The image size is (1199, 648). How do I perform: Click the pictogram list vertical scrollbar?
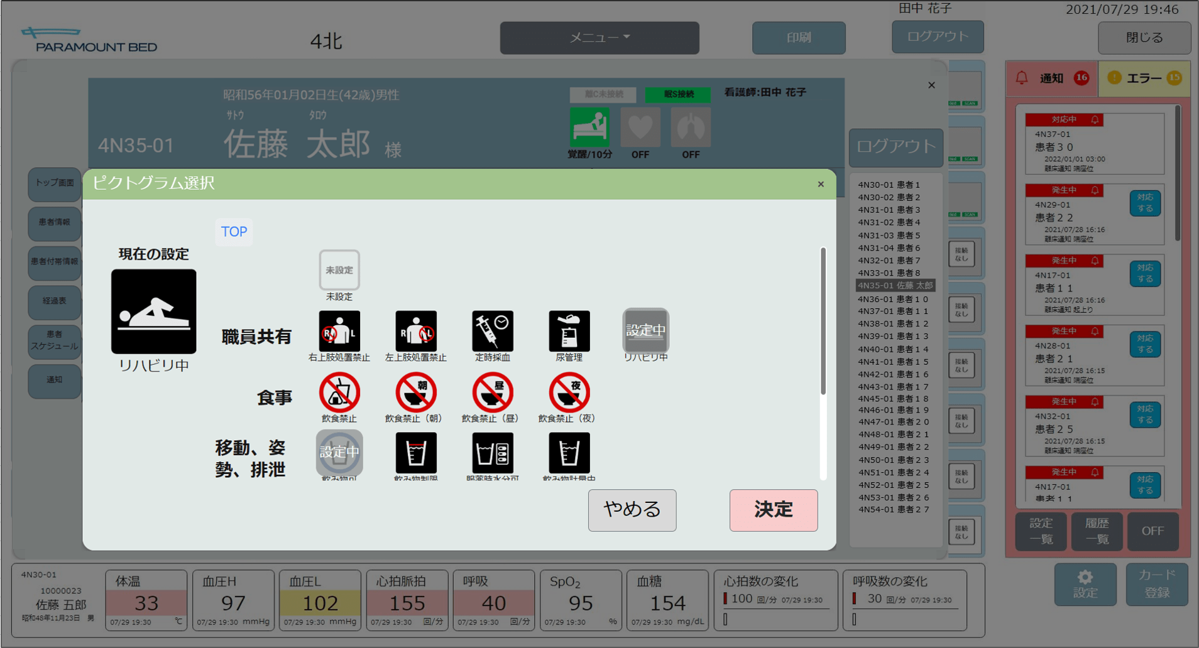click(823, 321)
